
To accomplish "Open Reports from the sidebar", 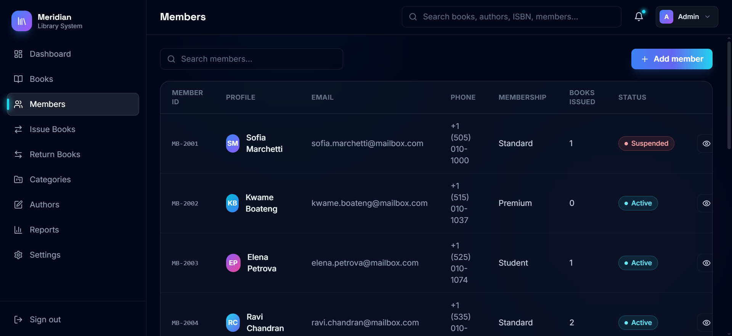I will click(73, 230).
